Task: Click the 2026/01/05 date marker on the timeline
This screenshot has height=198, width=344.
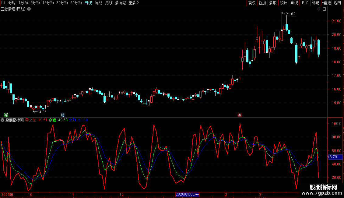Action: click(187, 194)
